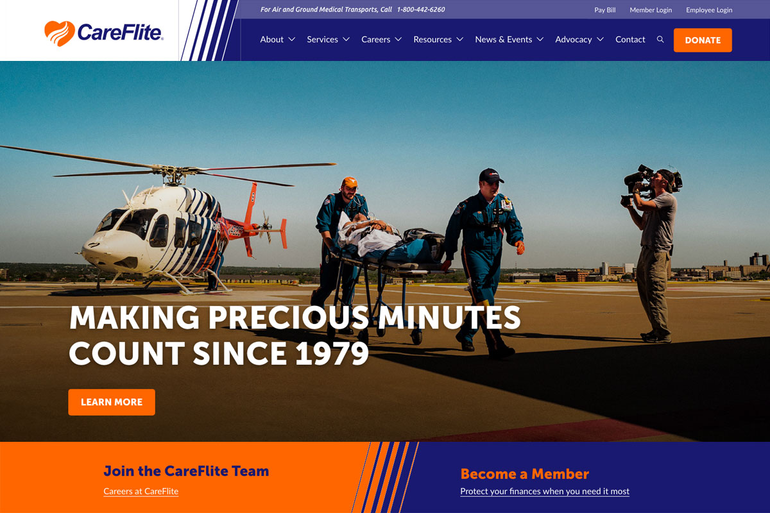Go to the Pay Bill link
The height and width of the screenshot is (513, 770).
click(605, 10)
